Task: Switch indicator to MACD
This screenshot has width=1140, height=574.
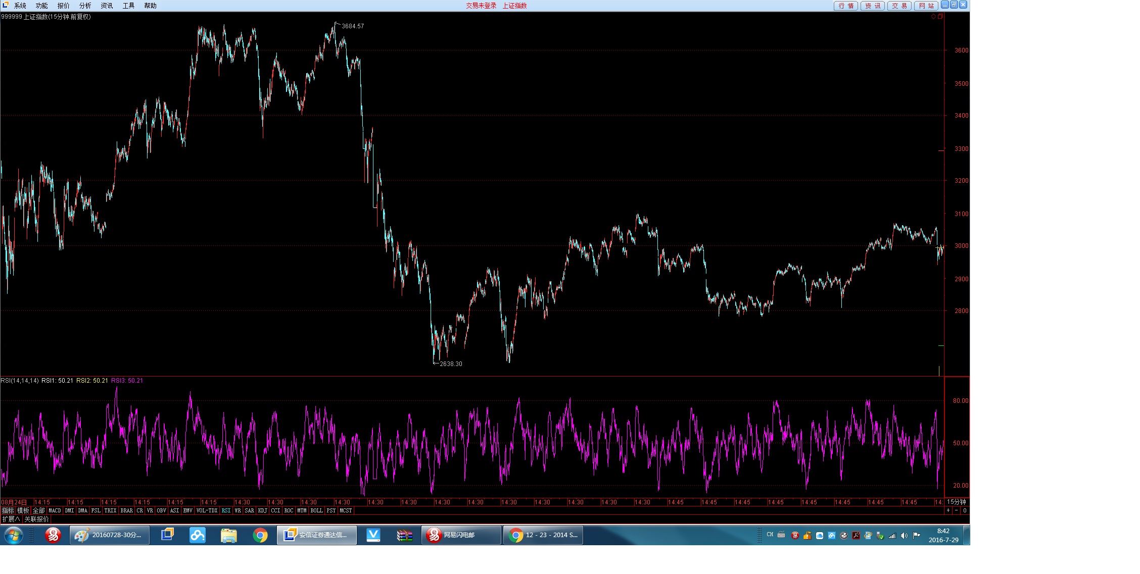Action: (55, 510)
